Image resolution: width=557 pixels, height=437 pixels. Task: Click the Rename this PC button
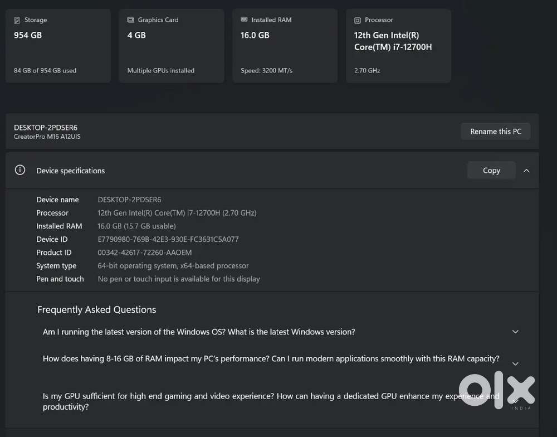[495, 132]
